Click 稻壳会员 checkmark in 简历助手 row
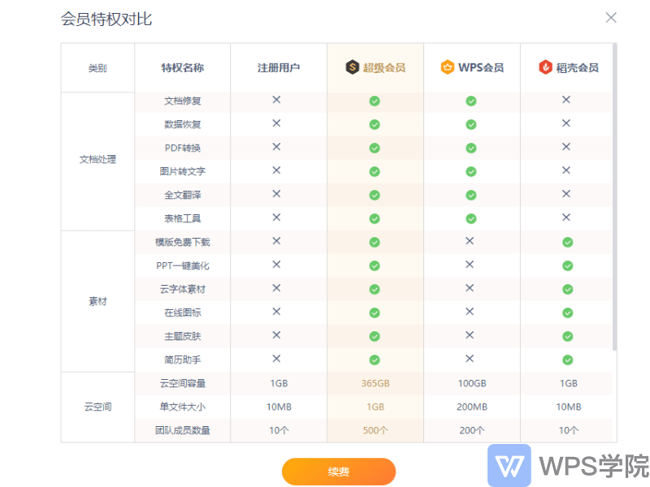This screenshot has width=650, height=487. click(568, 360)
